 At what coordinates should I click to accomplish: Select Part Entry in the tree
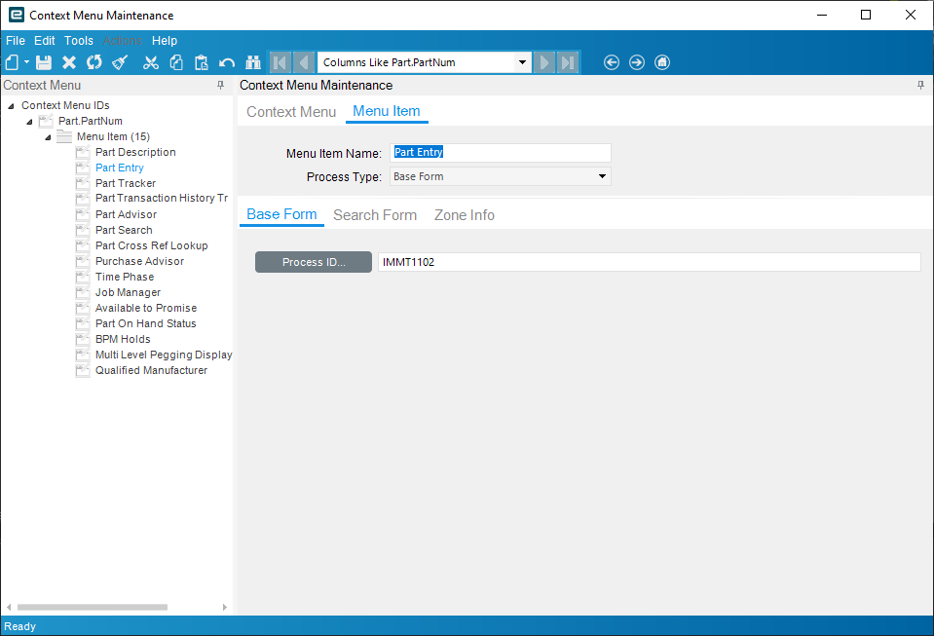(119, 168)
